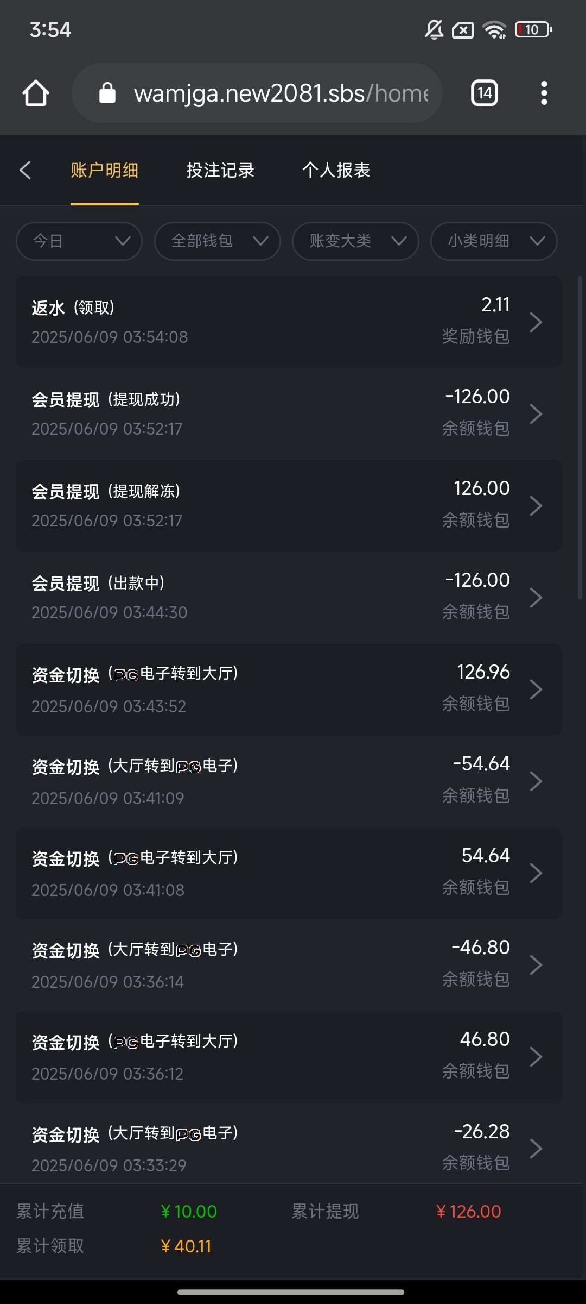Switch to the 投注记录 tab

220,170
